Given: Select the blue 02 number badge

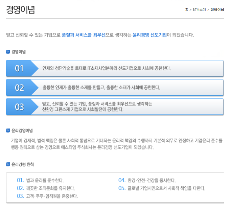Looking at the screenshot, I should [20, 88].
